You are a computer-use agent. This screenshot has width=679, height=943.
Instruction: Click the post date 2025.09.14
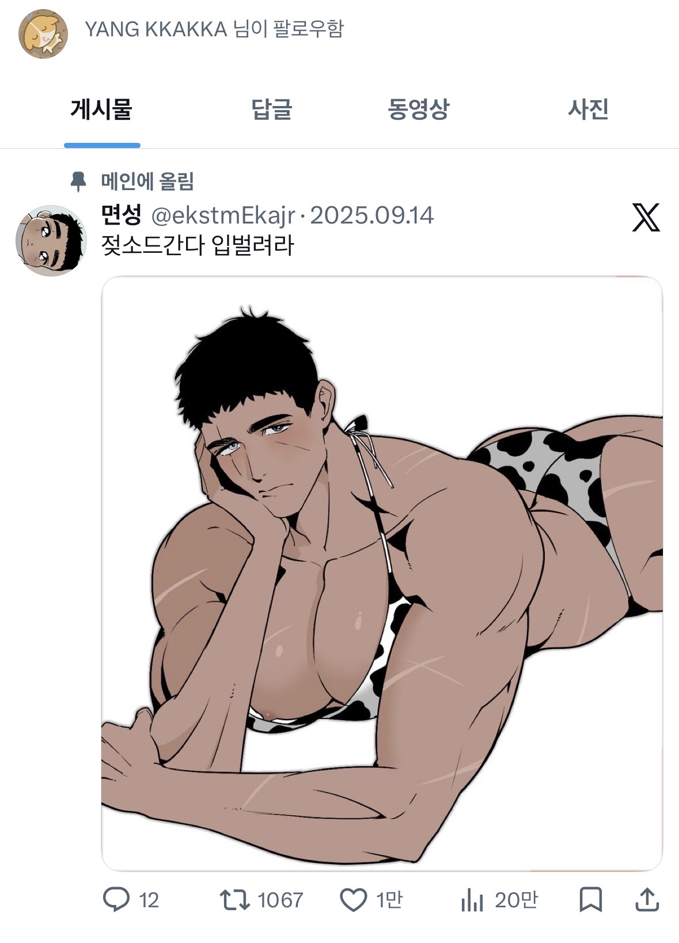point(372,215)
